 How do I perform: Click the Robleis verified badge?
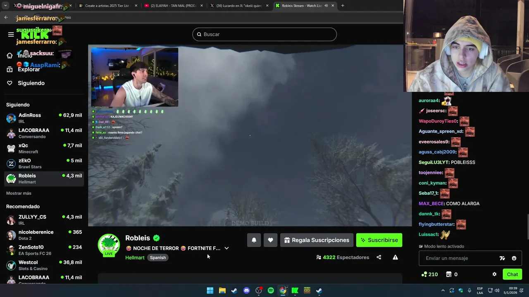coord(156,238)
